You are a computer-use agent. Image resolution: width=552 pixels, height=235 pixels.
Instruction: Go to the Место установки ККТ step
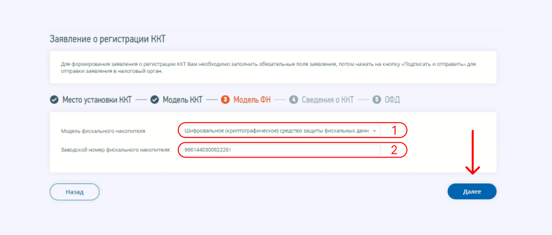point(97,100)
